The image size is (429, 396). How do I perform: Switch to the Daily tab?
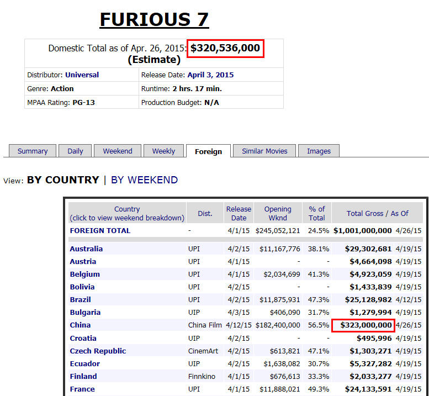(75, 151)
